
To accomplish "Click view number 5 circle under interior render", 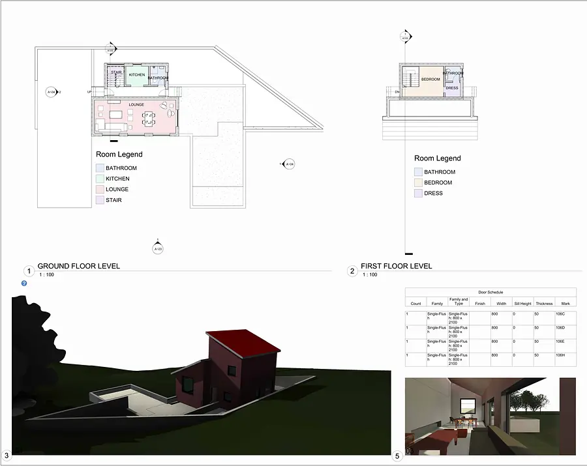I will point(397,456).
